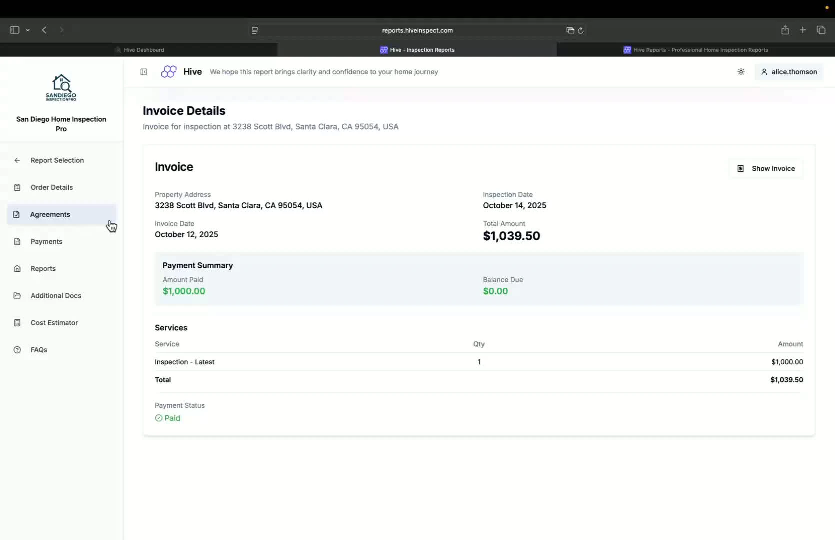This screenshot has width=835, height=540.
Task: Select the $1,039.50 total amount heading
Action: (x=511, y=236)
